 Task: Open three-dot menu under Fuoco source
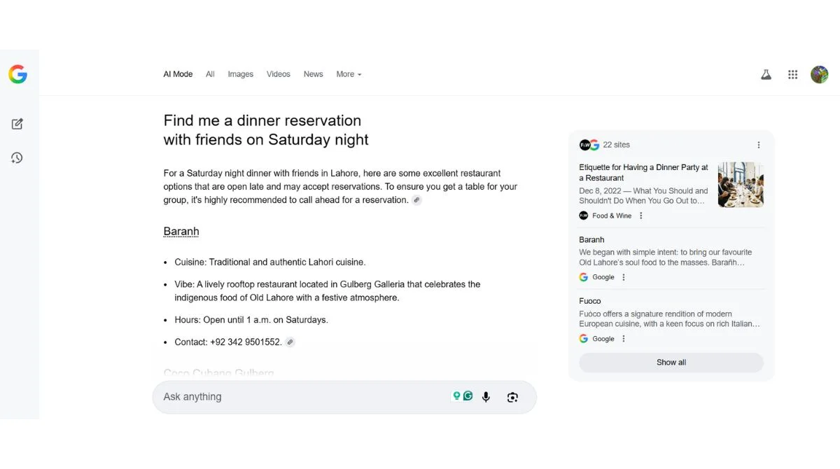[x=623, y=339]
